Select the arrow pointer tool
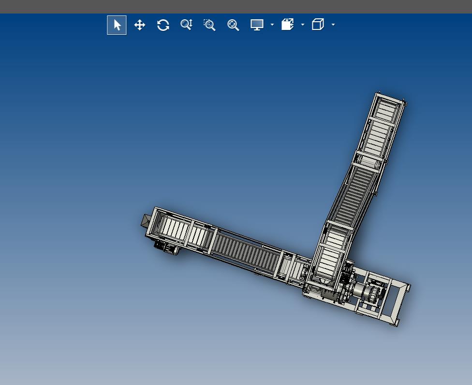The width and height of the screenshot is (472, 385). tap(117, 25)
